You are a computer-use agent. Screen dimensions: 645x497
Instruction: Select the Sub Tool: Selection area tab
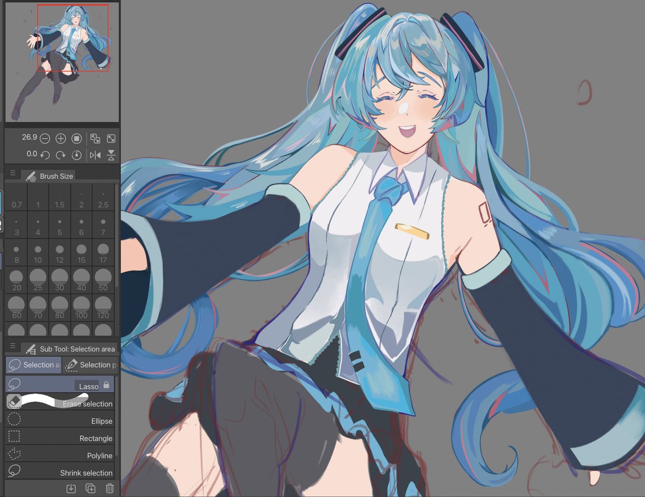pyautogui.click(x=69, y=349)
